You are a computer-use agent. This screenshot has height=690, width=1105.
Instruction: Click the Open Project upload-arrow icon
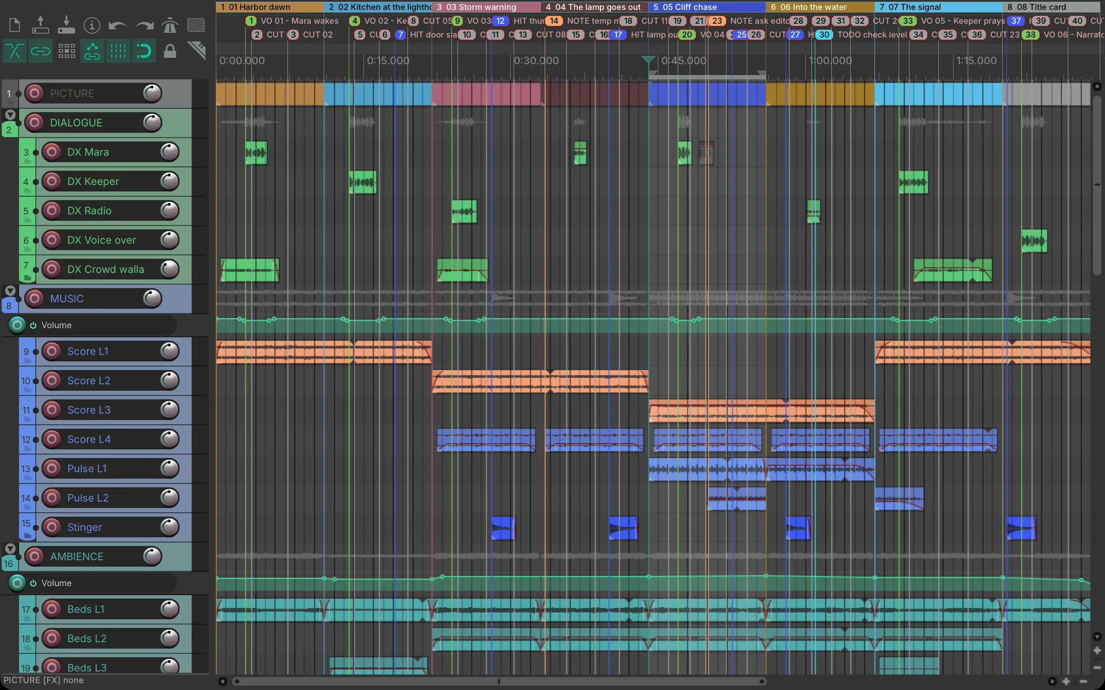pos(40,25)
